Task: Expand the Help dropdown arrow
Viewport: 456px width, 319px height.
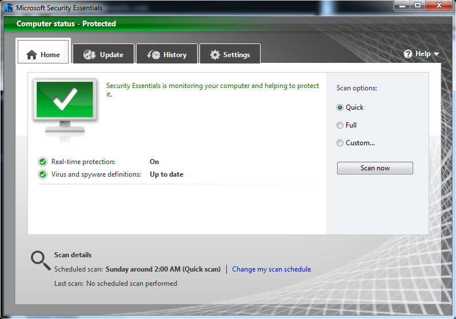Action: coord(436,54)
